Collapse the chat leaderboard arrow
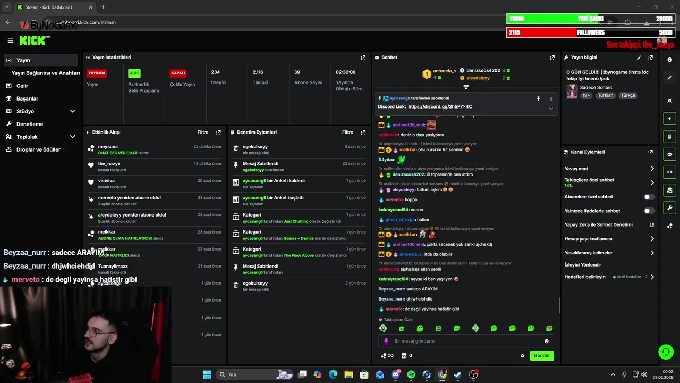Screen dimensions: 680x383 (x=466, y=87)
